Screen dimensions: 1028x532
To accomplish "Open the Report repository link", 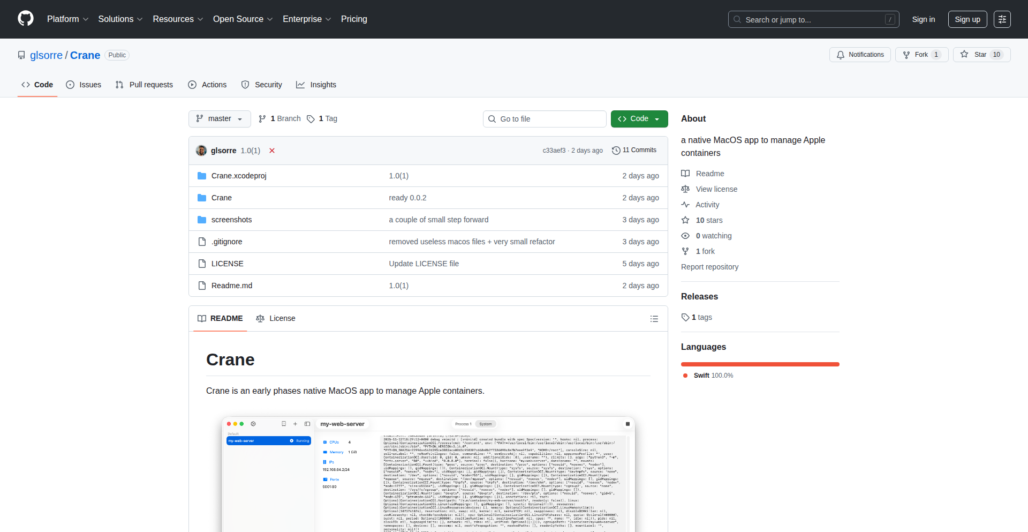I will tap(709, 267).
